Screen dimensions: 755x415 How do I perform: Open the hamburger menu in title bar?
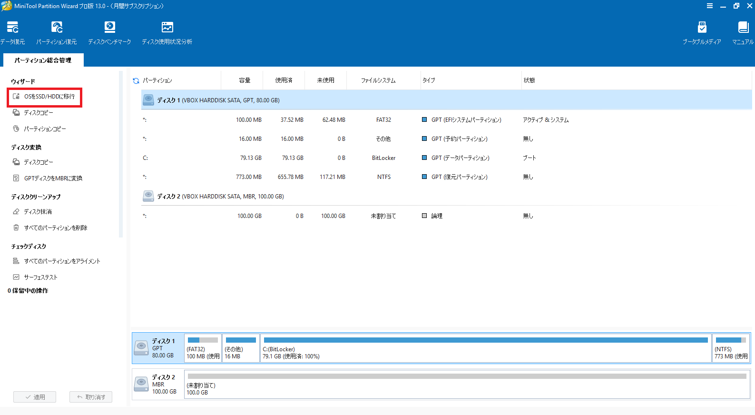click(709, 6)
